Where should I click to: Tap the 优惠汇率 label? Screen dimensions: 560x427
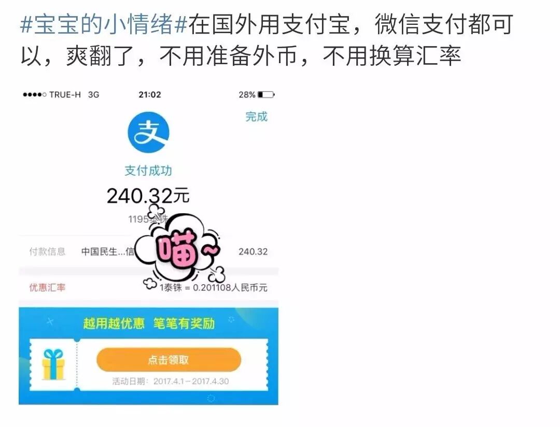point(48,288)
